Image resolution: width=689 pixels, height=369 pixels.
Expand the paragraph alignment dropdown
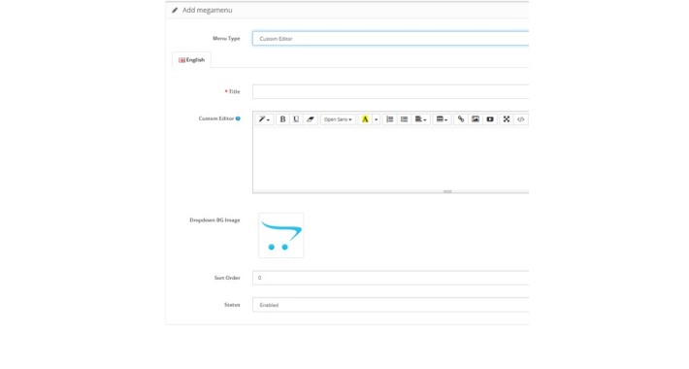(x=420, y=119)
